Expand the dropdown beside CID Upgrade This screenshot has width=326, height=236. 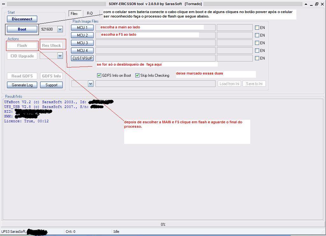[x=60, y=56]
